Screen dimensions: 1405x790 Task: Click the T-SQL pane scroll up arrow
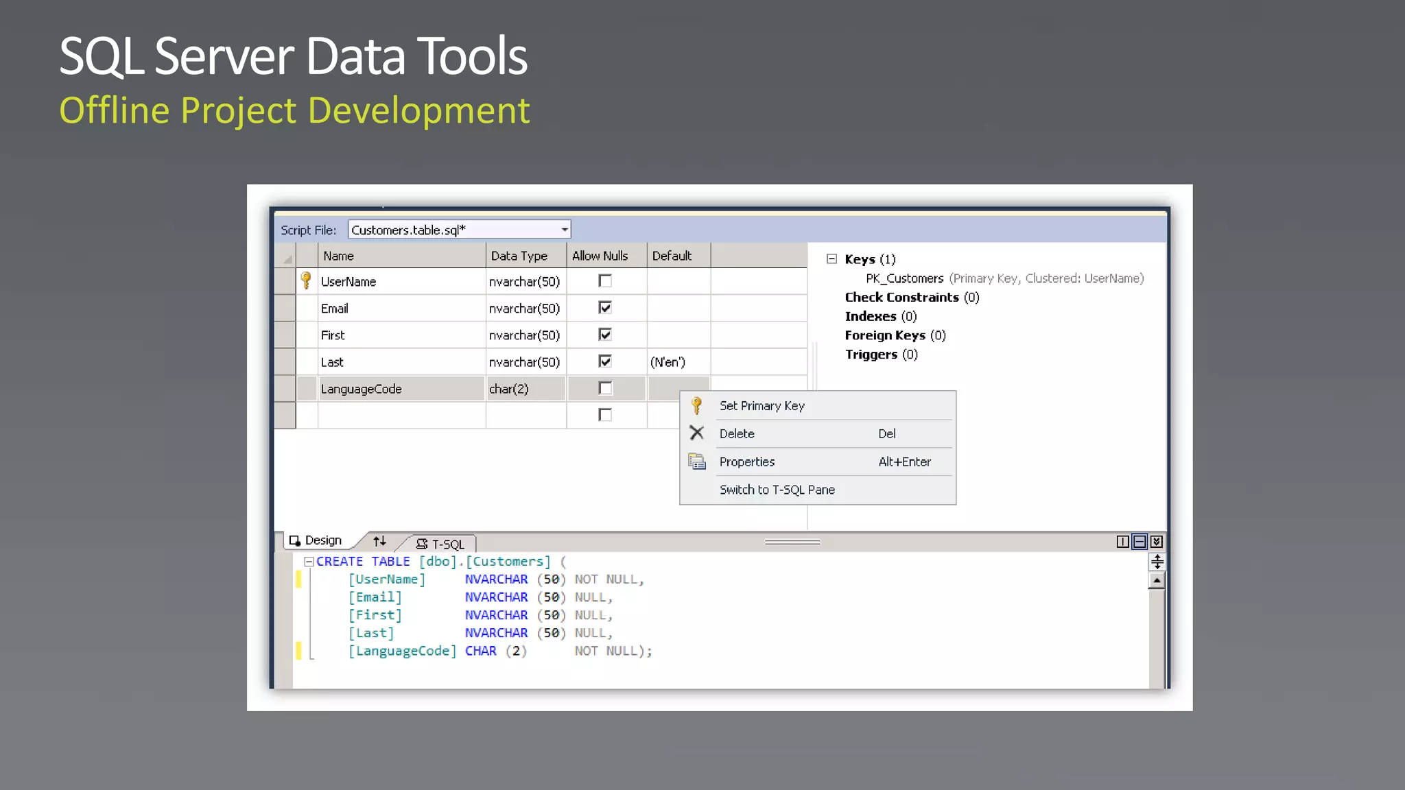point(1157,581)
